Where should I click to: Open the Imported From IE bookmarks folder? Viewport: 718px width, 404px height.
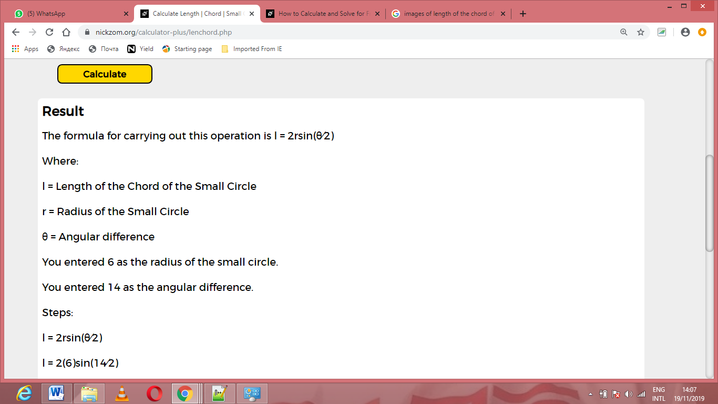point(252,49)
